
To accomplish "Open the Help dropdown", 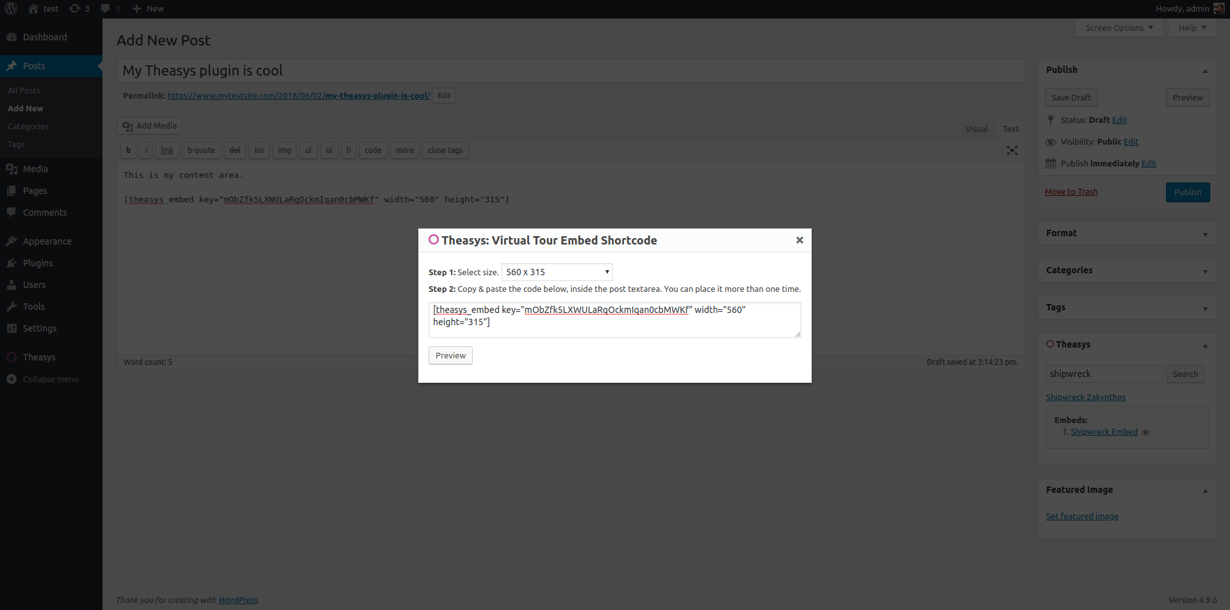I will coord(1192,28).
